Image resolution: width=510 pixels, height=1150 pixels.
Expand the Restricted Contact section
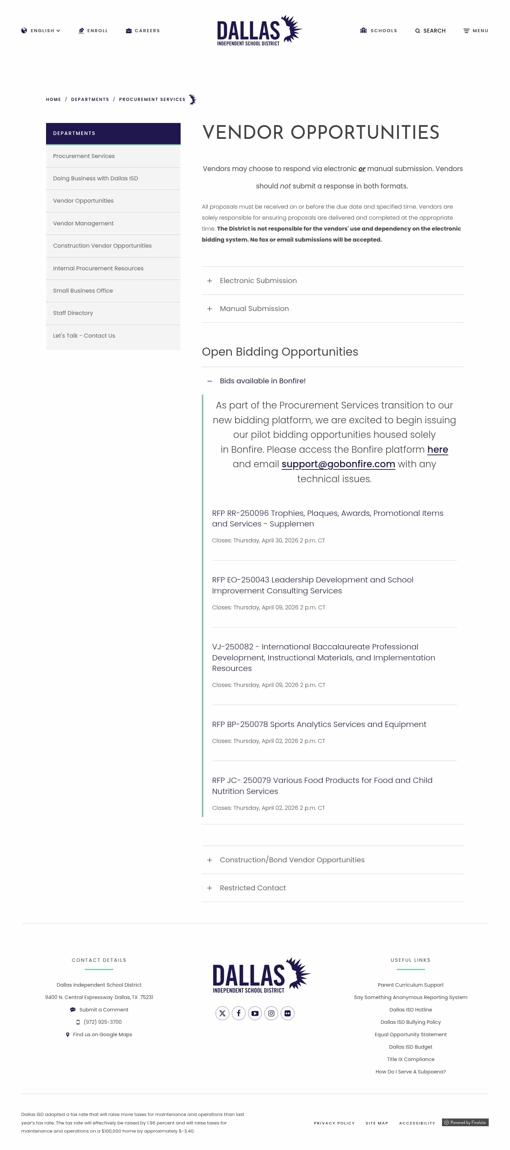coord(253,887)
